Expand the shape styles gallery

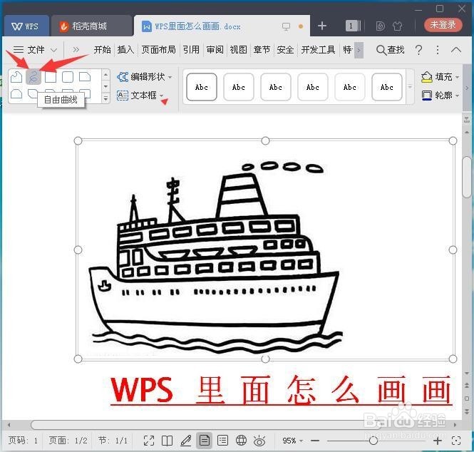(410, 87)
